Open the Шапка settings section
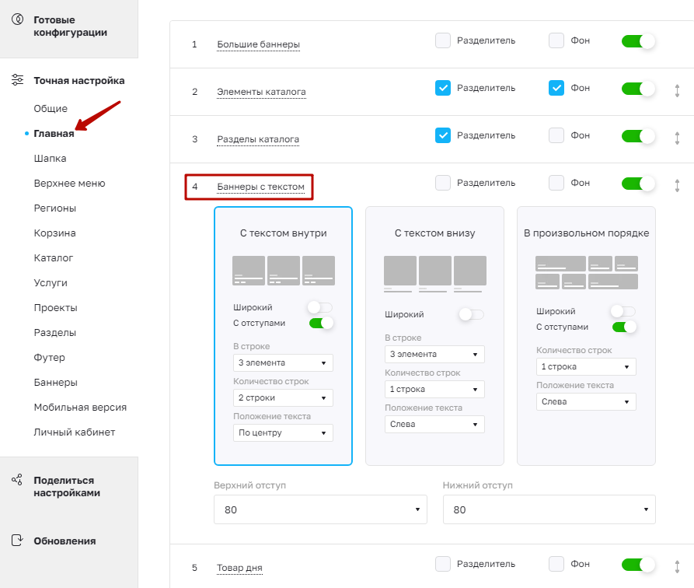The height and width of the screenshot is (588, 694). [x=50, y=158]
